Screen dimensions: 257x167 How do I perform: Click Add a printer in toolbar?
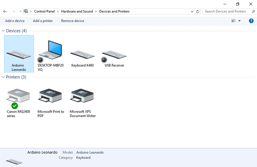[x=43, y=21]
